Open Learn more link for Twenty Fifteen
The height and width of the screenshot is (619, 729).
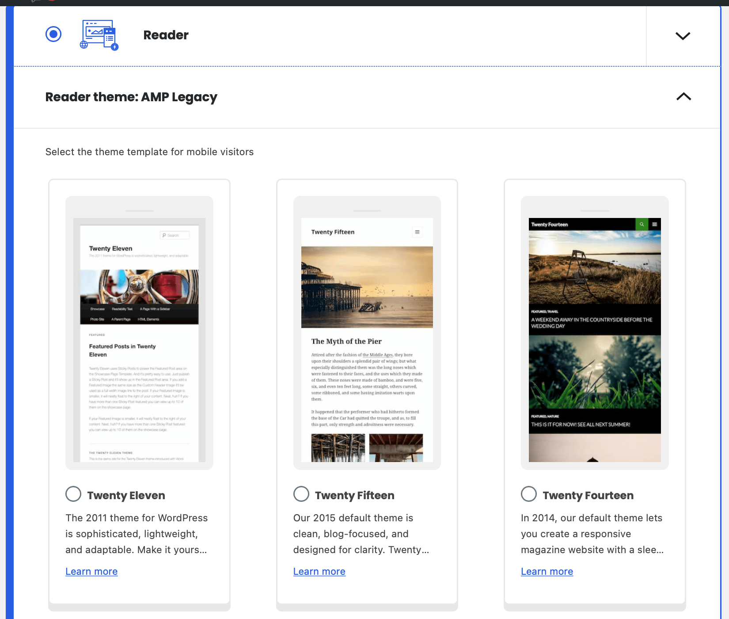319,571
